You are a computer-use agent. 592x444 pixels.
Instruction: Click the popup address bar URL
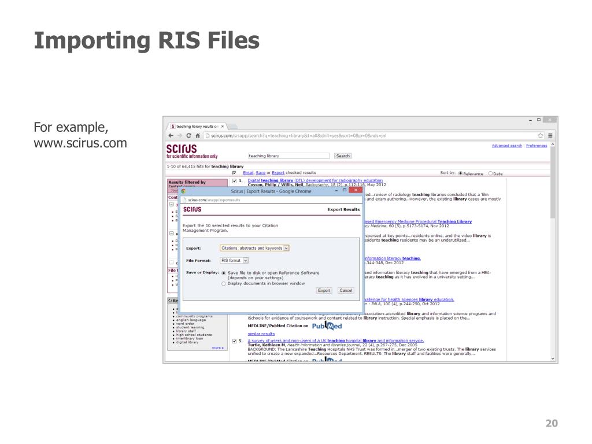point(214,200)
